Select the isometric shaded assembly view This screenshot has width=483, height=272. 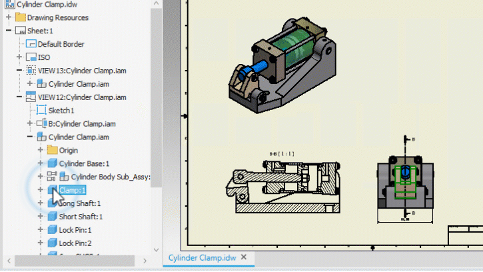[282, 65]
